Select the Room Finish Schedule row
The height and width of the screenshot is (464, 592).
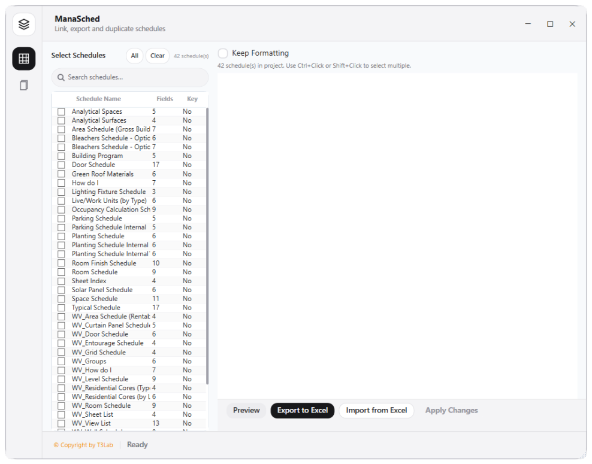[129, 263]
